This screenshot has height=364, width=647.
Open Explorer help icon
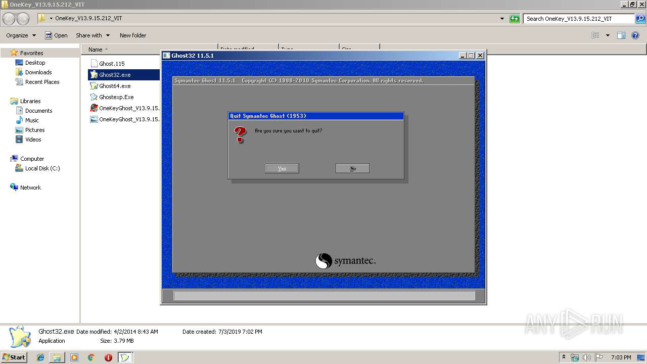[x=636, y=35]
